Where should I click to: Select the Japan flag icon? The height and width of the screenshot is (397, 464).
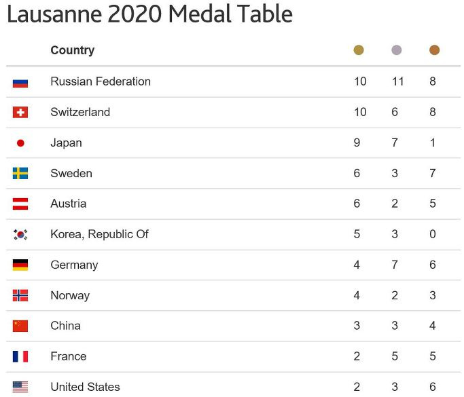click(x=20, y=143)
